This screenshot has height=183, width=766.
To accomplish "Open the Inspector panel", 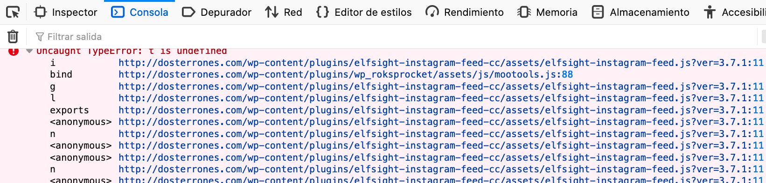I will coord(66,12).
